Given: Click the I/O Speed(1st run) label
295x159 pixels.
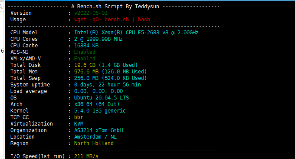Looking at the screenshot, I should click(x=38, y=156).
